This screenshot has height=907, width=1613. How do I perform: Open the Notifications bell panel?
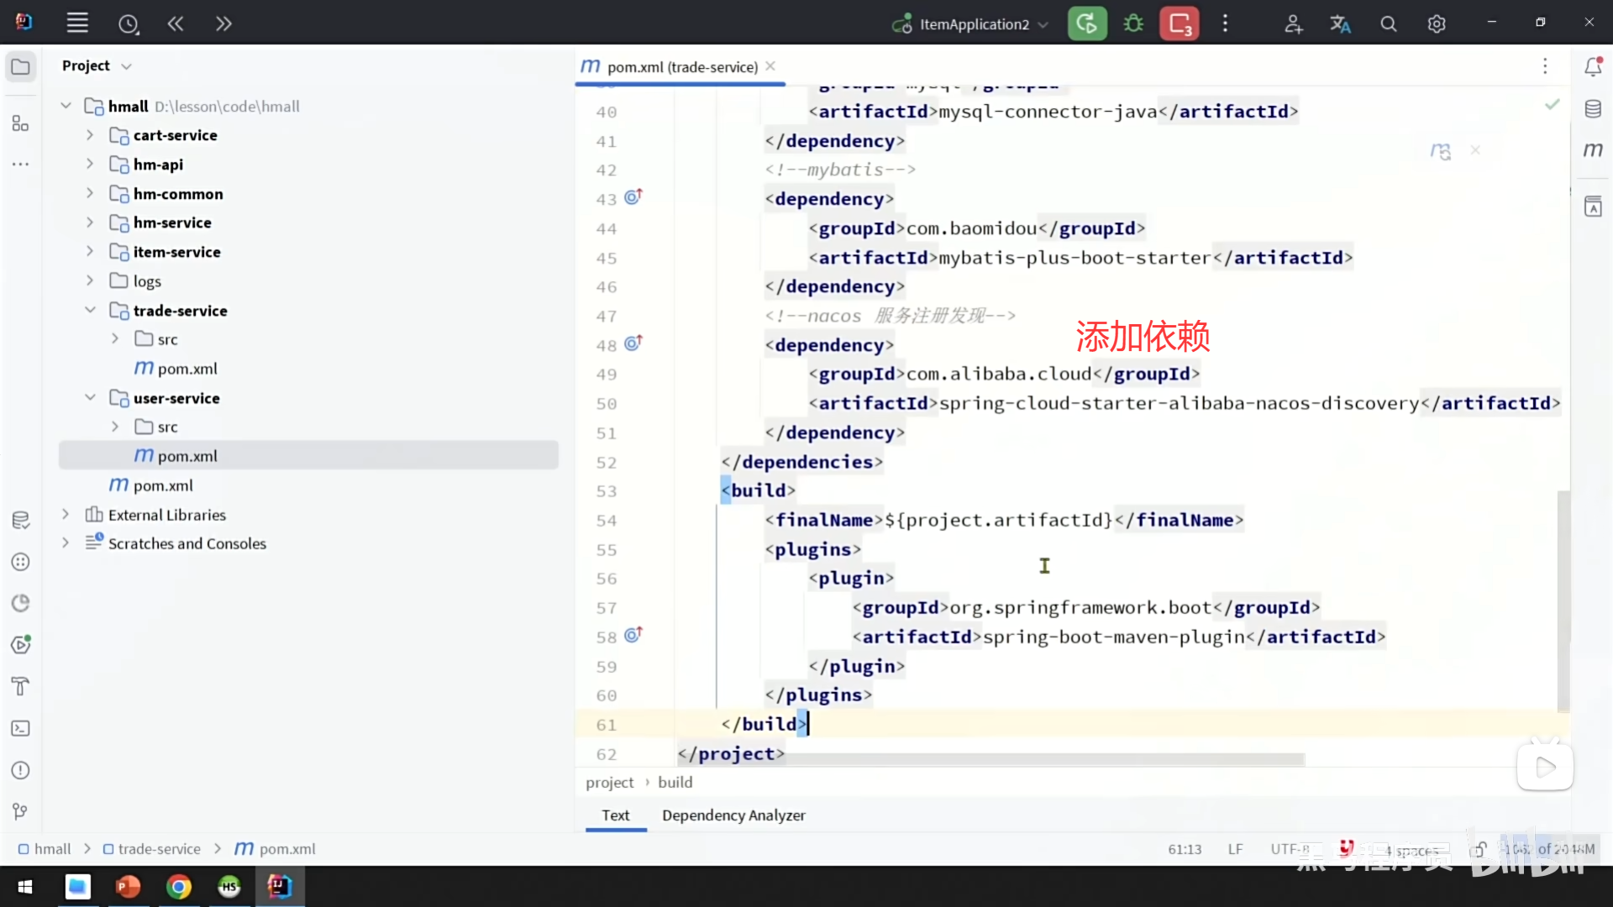pyautogui.click(x=1593, y=67)
